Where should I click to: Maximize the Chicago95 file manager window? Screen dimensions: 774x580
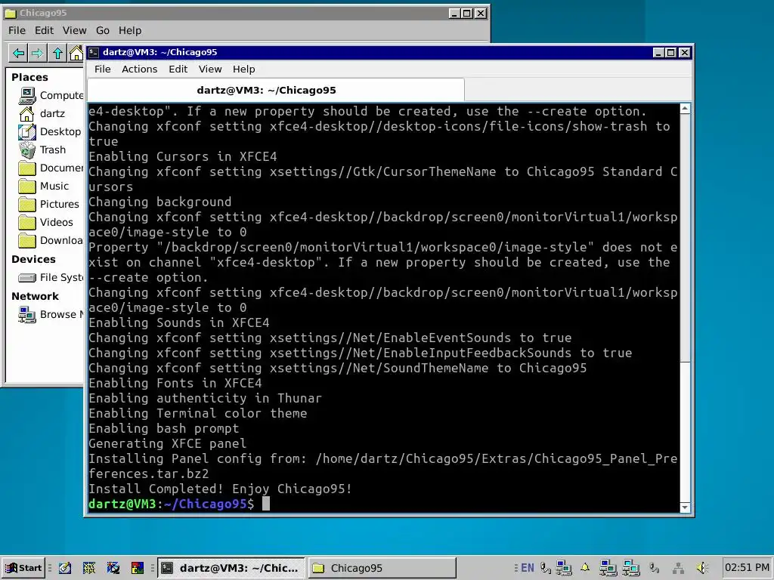tap(467, 14)
